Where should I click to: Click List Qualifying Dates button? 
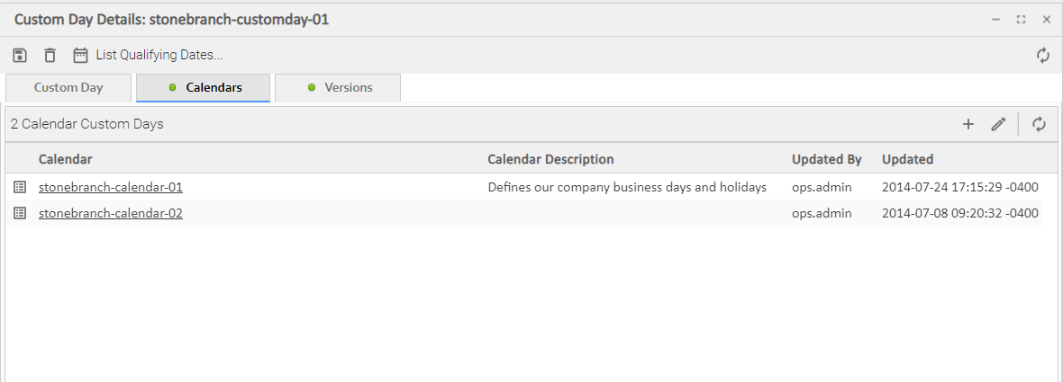(159, 56)
